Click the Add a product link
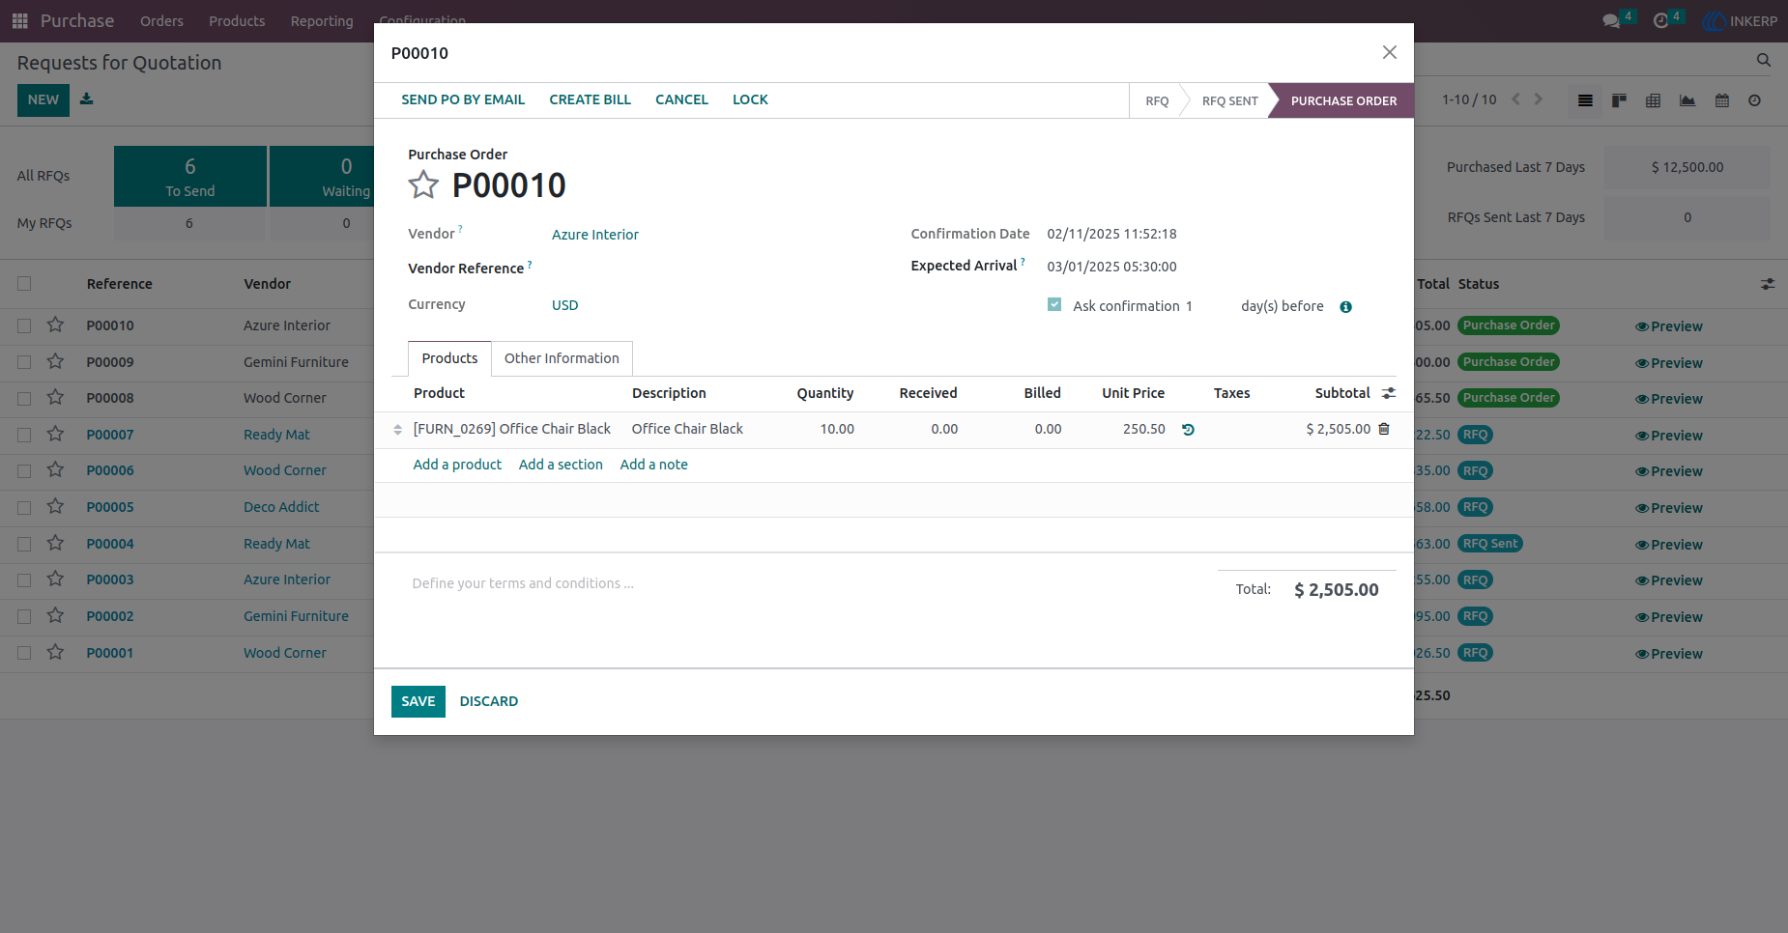 pos(457,465)
